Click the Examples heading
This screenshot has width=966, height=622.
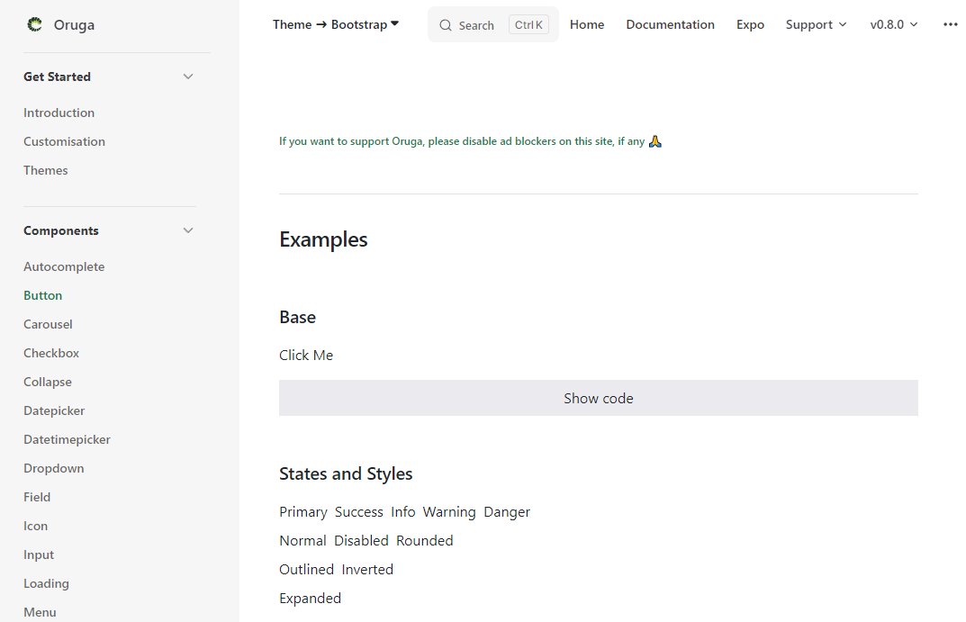pyautogui.click(x=323, y=239)
